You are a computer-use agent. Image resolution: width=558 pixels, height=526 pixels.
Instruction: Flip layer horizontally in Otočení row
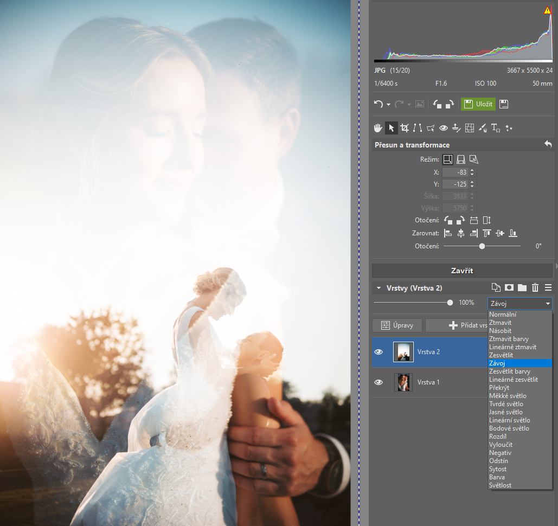tap(473, 220)
